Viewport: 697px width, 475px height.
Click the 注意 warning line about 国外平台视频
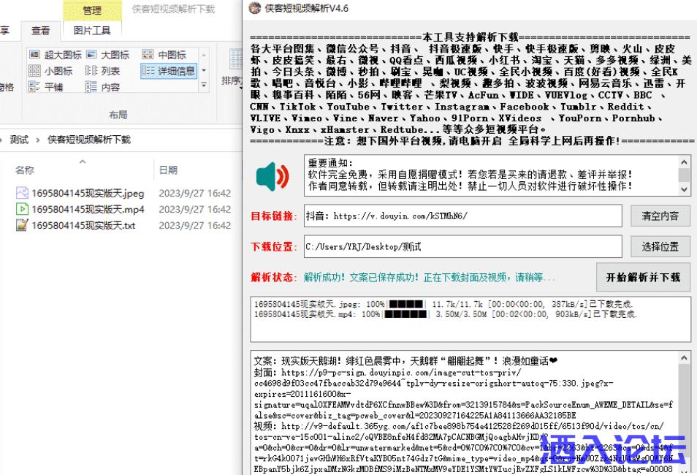coord(471,141)
